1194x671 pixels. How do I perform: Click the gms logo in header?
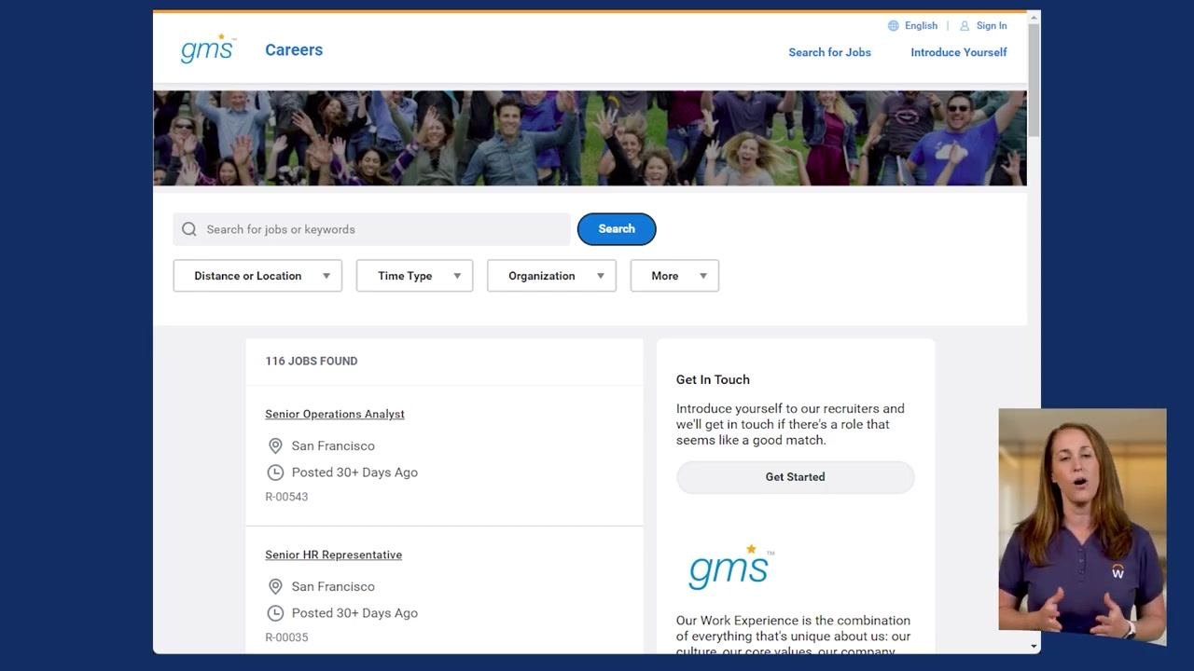208,49
